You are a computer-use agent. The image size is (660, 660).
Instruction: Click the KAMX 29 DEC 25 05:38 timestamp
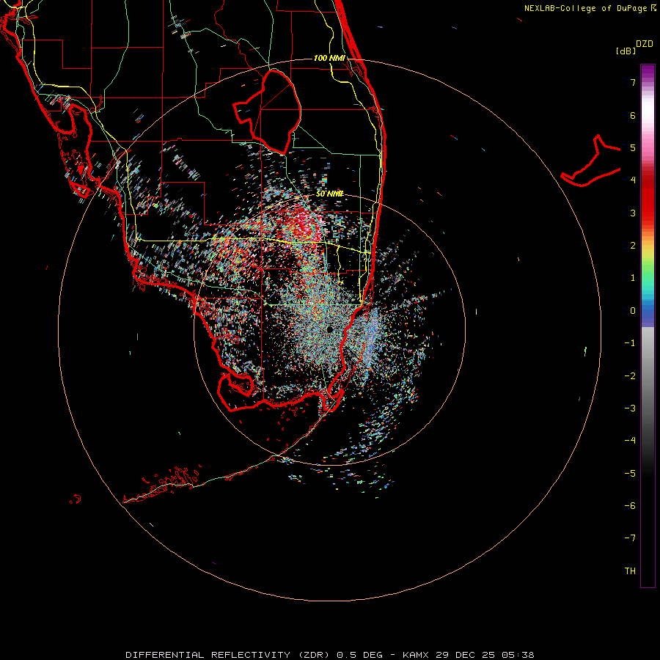[469, 655]
